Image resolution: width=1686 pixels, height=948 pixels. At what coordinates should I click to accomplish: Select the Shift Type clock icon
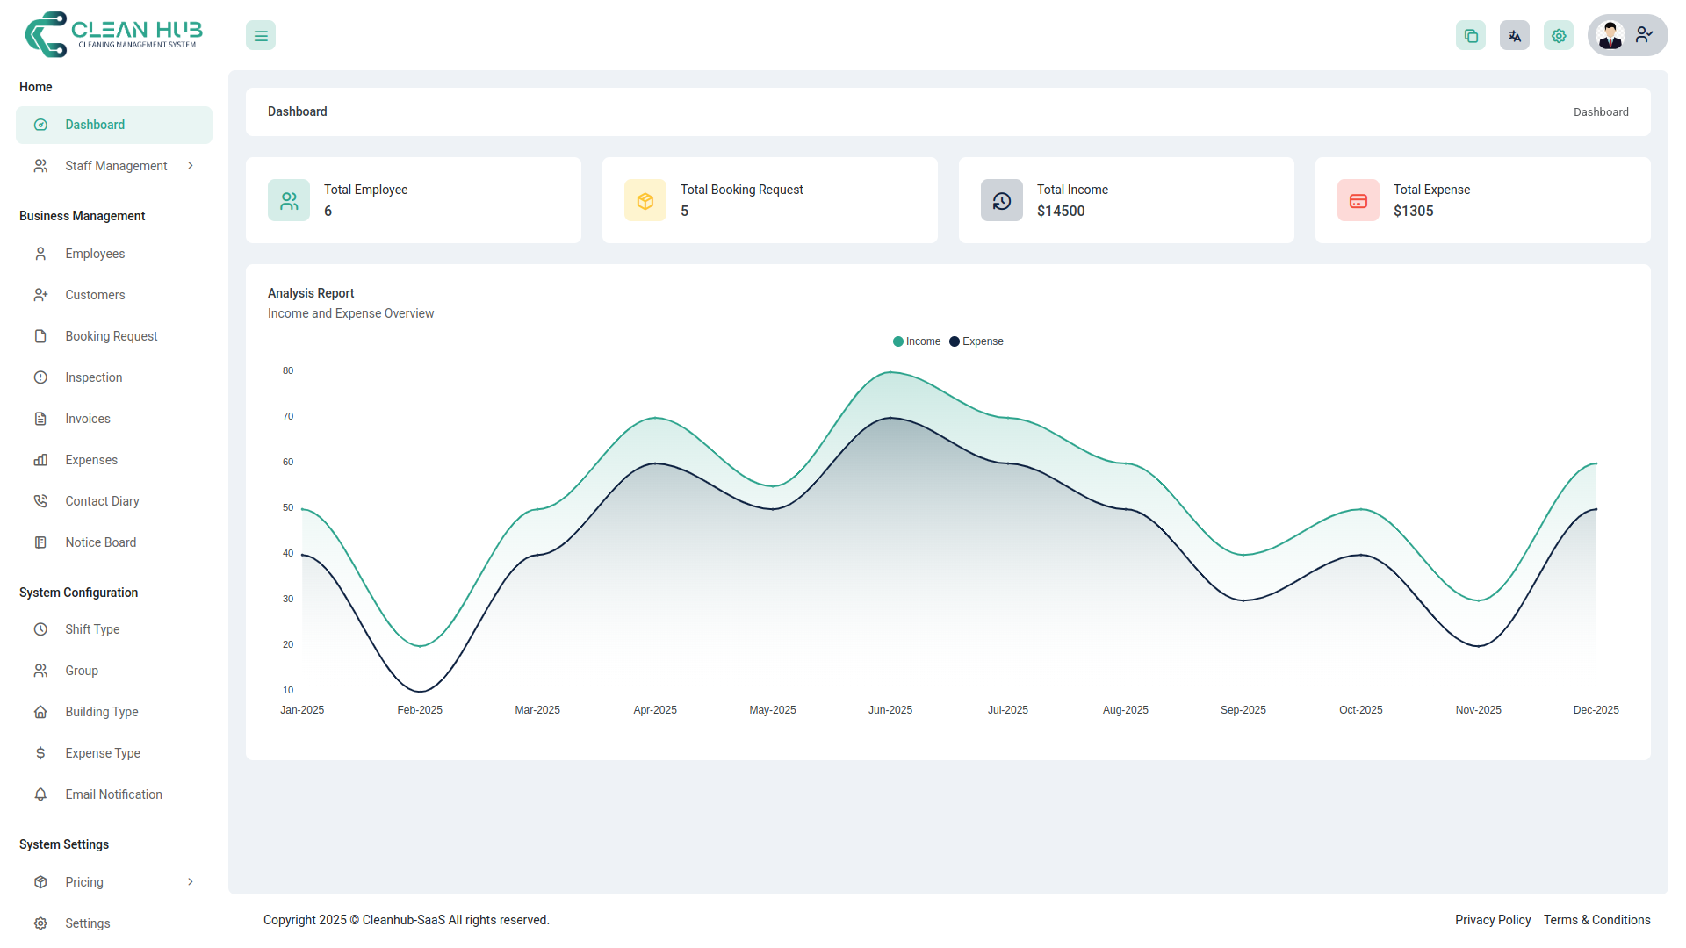[40, 629]
